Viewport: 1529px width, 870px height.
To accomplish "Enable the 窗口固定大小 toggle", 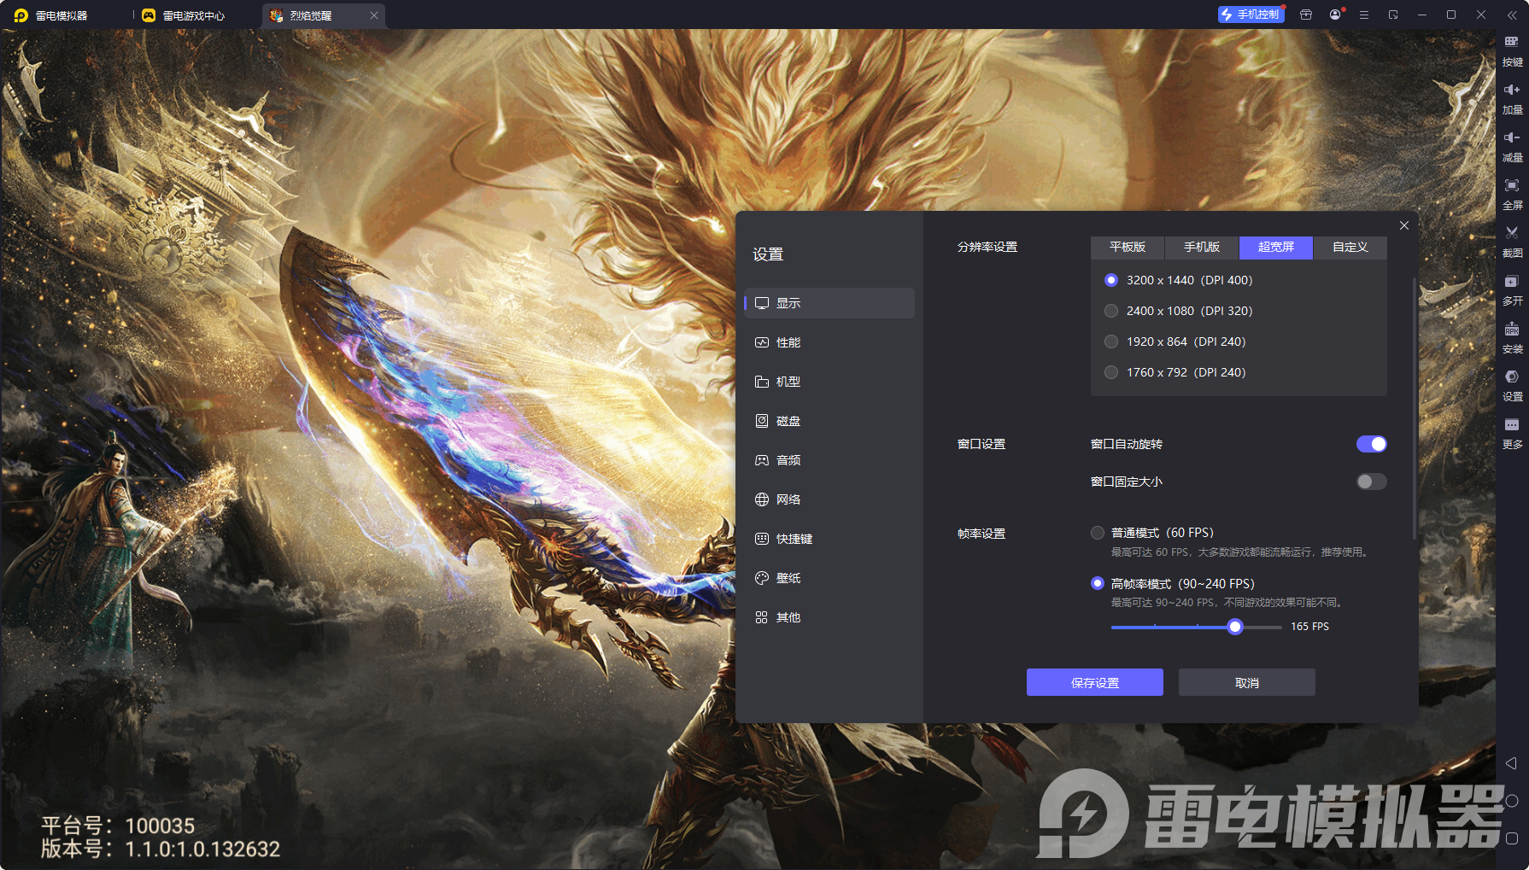I will pos(1371,482).
